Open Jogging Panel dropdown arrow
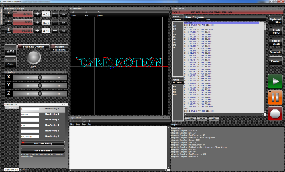This screenshot has width=285, height=172. click(62, 72)
